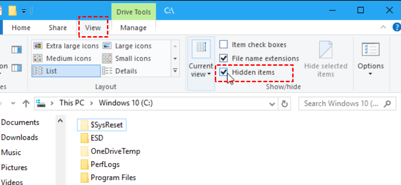Click the refresh icon beside address bar
The image size is (401, 185).
[x=284, y=104]
